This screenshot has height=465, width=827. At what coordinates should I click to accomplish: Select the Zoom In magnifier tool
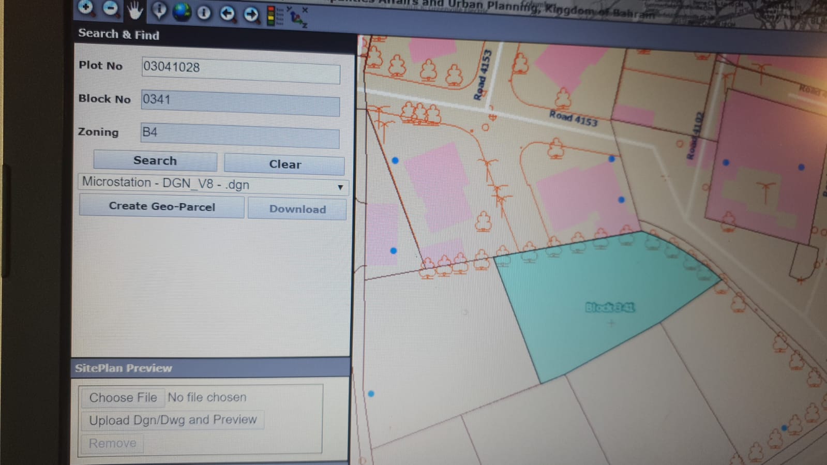point(86,7)
